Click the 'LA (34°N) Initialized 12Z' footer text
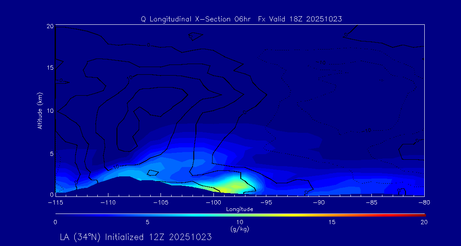 (136, 237)
